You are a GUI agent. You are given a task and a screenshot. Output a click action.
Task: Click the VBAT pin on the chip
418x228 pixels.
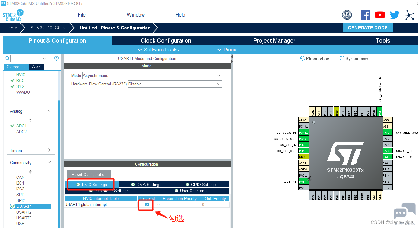click(x=304, y=120)
